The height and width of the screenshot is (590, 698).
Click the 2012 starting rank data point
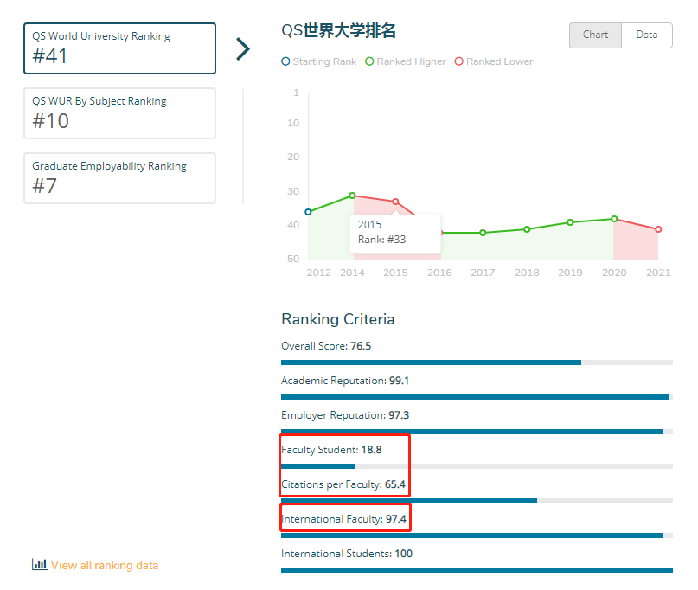[308, 212]
